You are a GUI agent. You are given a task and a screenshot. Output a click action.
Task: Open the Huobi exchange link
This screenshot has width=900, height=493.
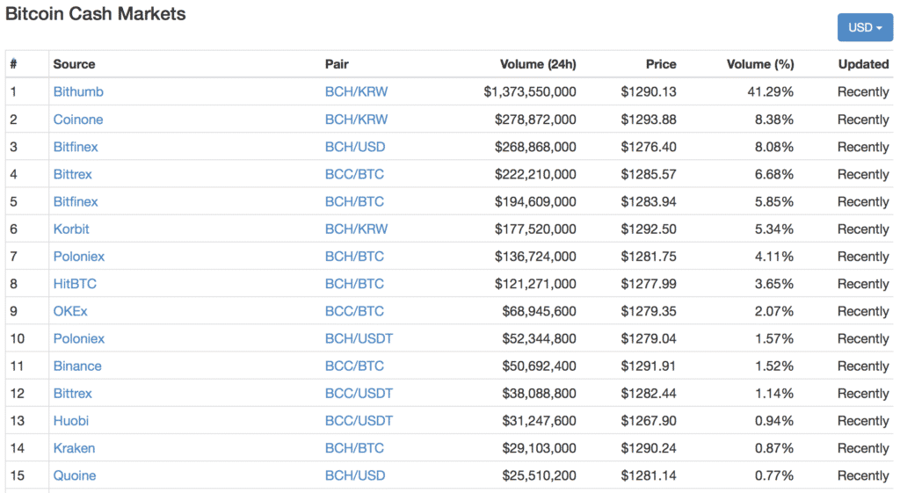point(70,421)
